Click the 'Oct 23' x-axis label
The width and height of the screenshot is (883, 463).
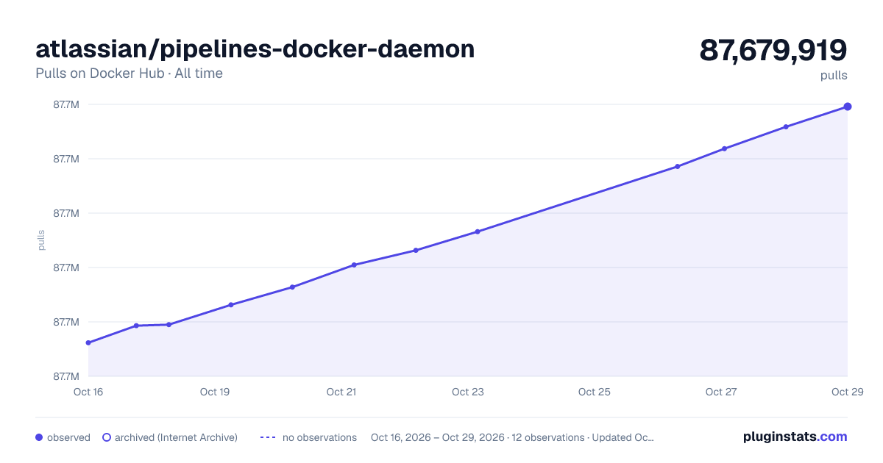pyautogui.click(x=468, y=392)
